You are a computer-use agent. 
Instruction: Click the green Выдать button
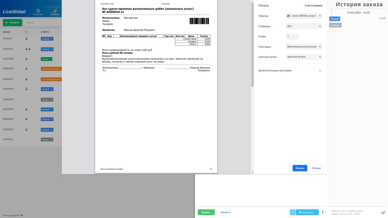pos(206,212)
